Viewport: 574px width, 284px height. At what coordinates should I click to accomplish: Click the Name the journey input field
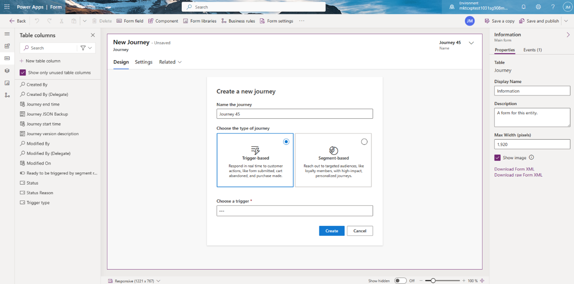coord(295,114)
